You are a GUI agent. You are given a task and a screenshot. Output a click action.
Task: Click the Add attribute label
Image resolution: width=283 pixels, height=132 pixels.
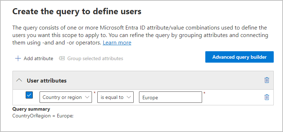coord(38,58)
